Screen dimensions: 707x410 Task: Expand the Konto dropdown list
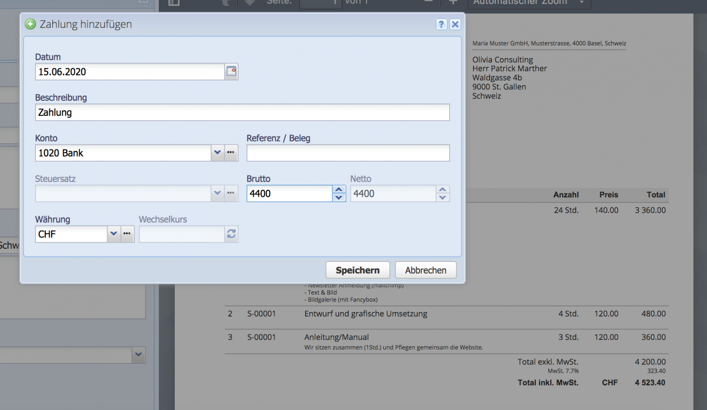217,153
